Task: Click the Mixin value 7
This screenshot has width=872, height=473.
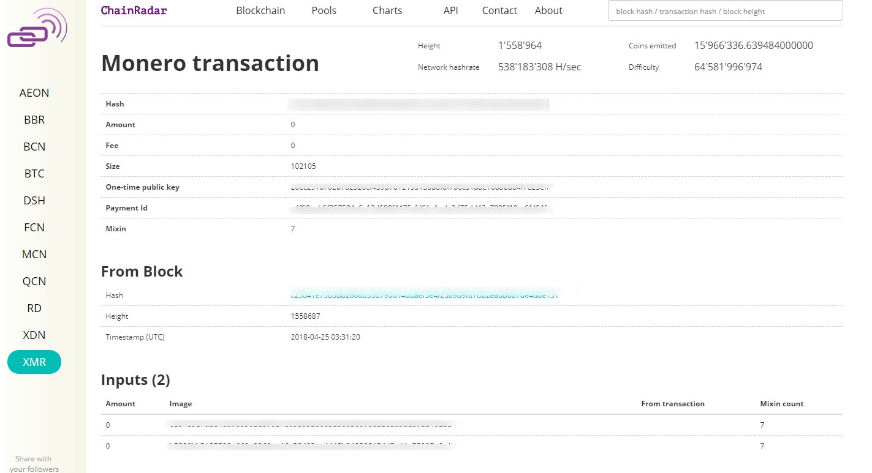Action: [293, 229]
